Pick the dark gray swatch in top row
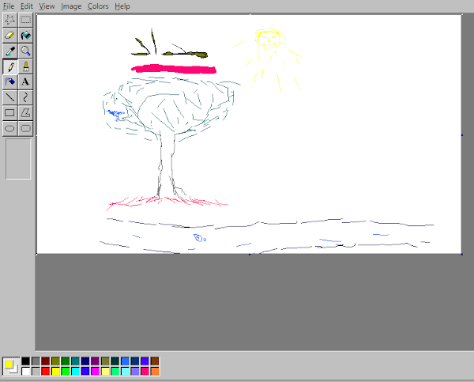Viewport: 474px width, 382px height. point(36,361)
